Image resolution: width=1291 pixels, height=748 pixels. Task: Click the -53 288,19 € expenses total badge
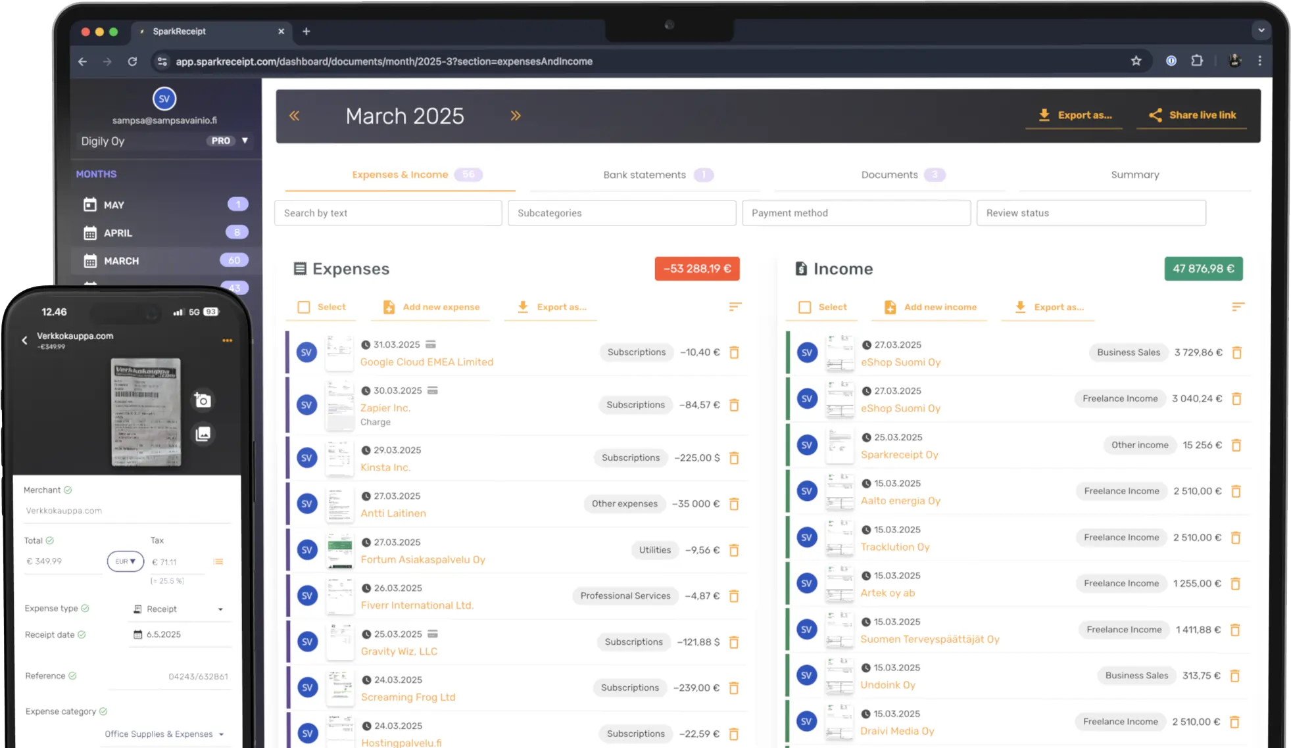click(x=697, y=269)
